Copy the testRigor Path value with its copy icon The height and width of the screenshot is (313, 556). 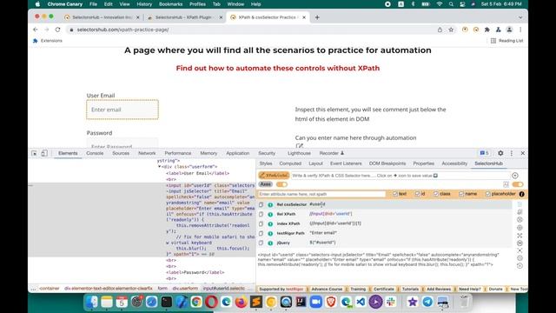(x=261, y=233)
